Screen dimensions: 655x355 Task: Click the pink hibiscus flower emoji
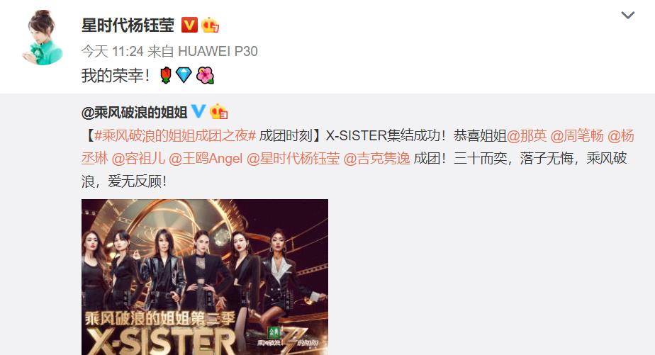pos(205,75)
